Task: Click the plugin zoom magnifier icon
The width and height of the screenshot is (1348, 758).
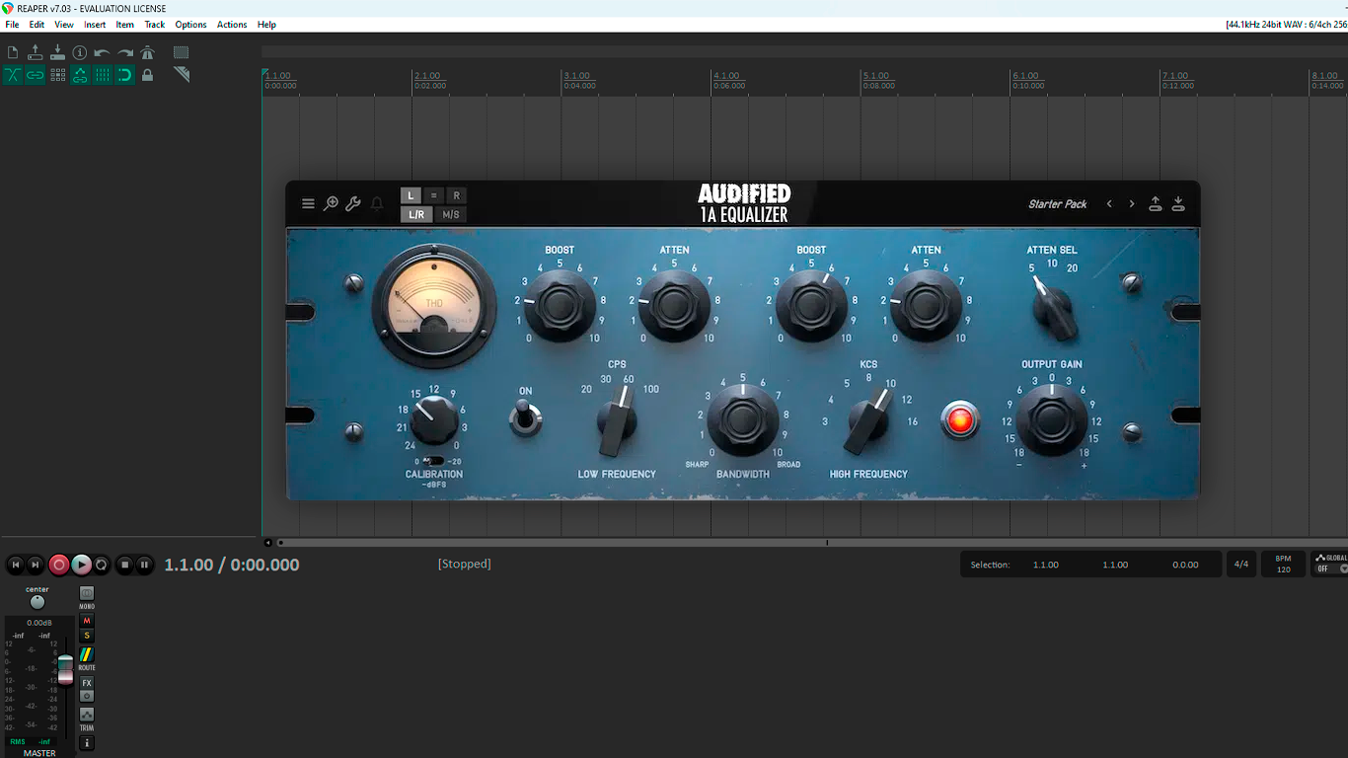Action: click(x=332, y=203)
